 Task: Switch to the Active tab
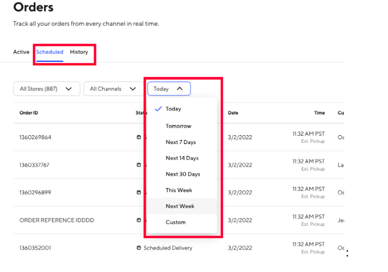(x=21, y=52)
